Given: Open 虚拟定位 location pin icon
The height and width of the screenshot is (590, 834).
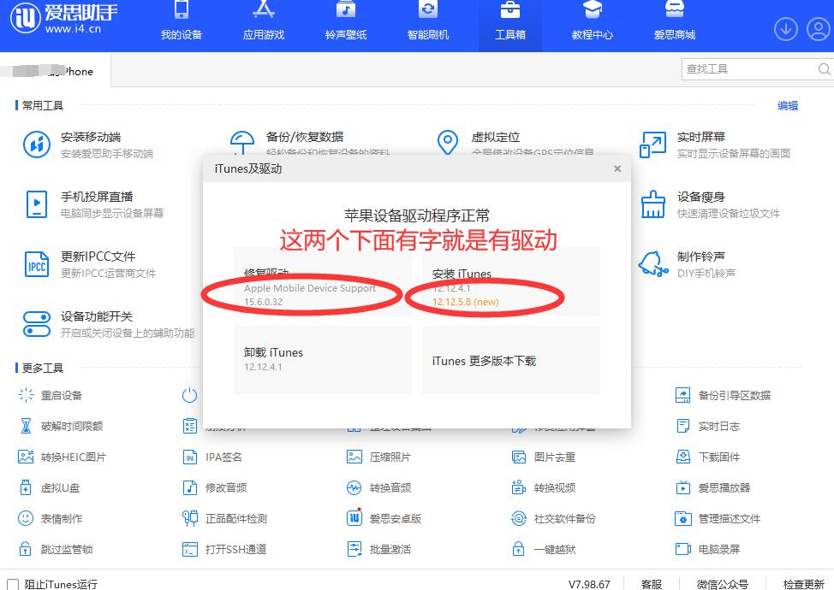Looking at the screenshot, I should point(447,142).
